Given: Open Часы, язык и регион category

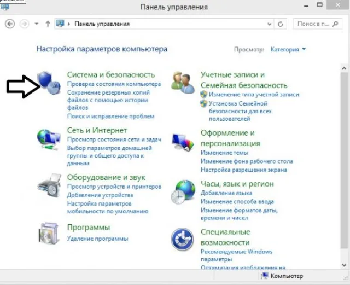Looking at the screenshot, I should [x=237, y=184].
